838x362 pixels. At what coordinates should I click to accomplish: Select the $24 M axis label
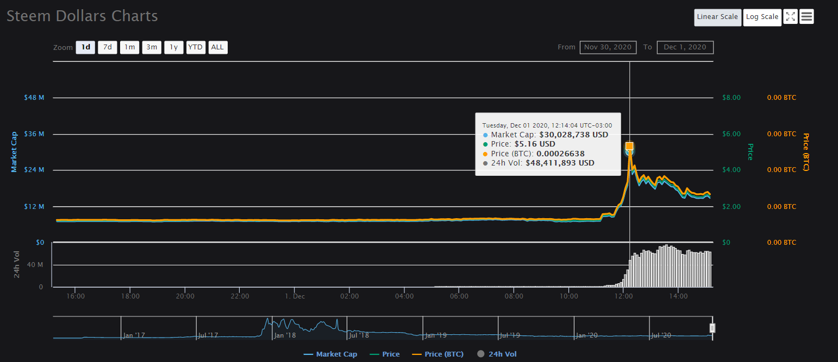click(x=34, y=170)
